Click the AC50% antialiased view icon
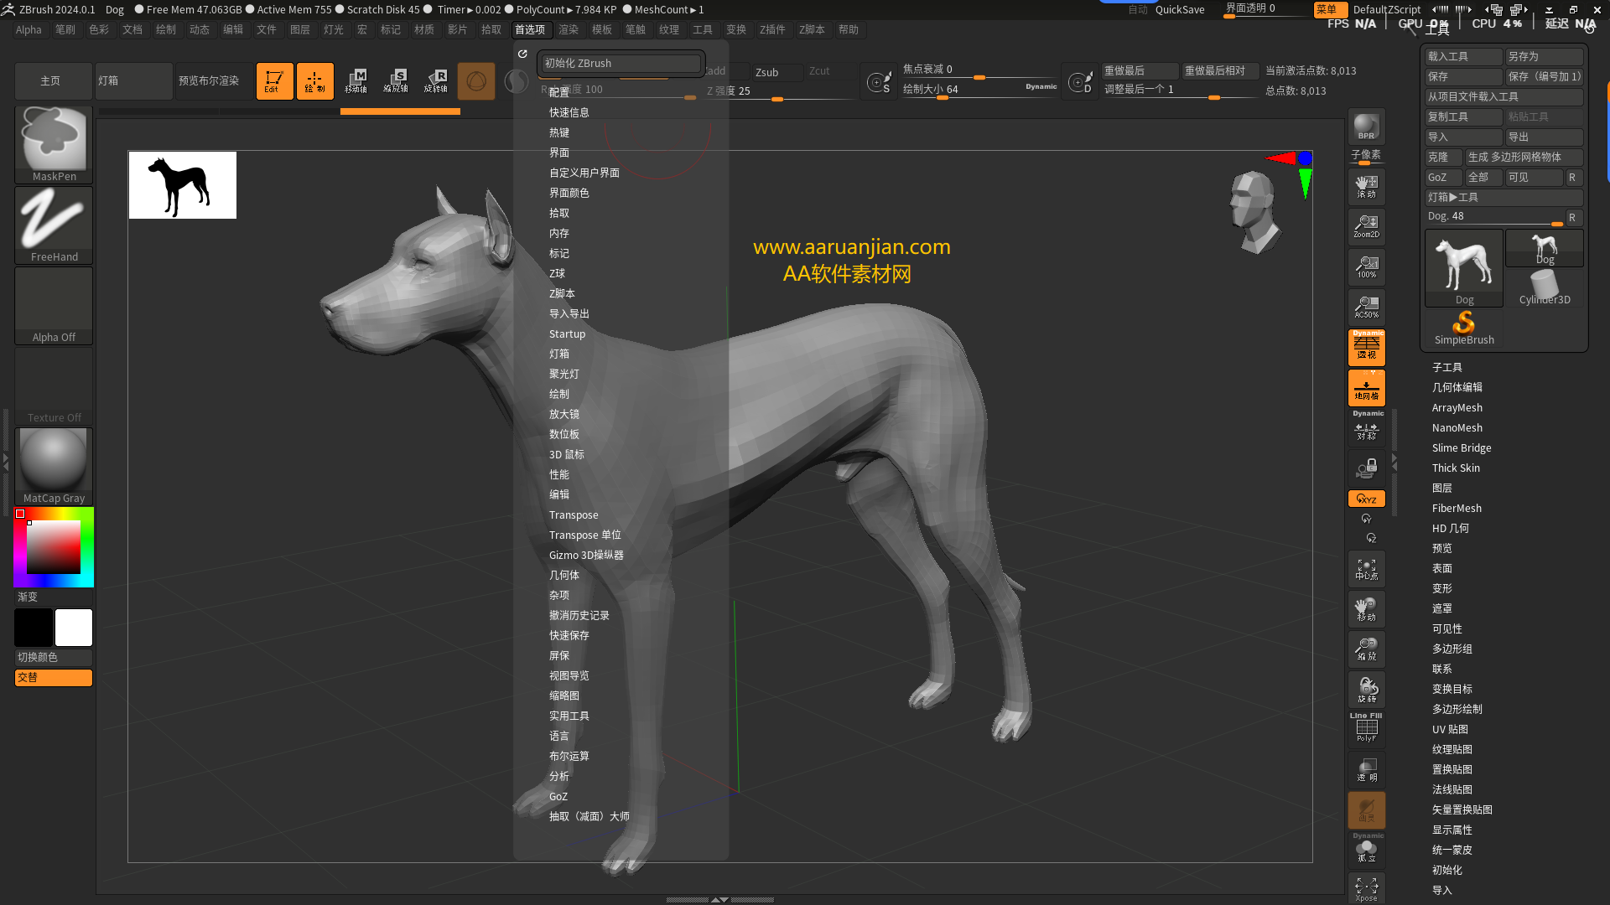The height and width of the screenshot is (905, 1610). (x=1366, y=307)
